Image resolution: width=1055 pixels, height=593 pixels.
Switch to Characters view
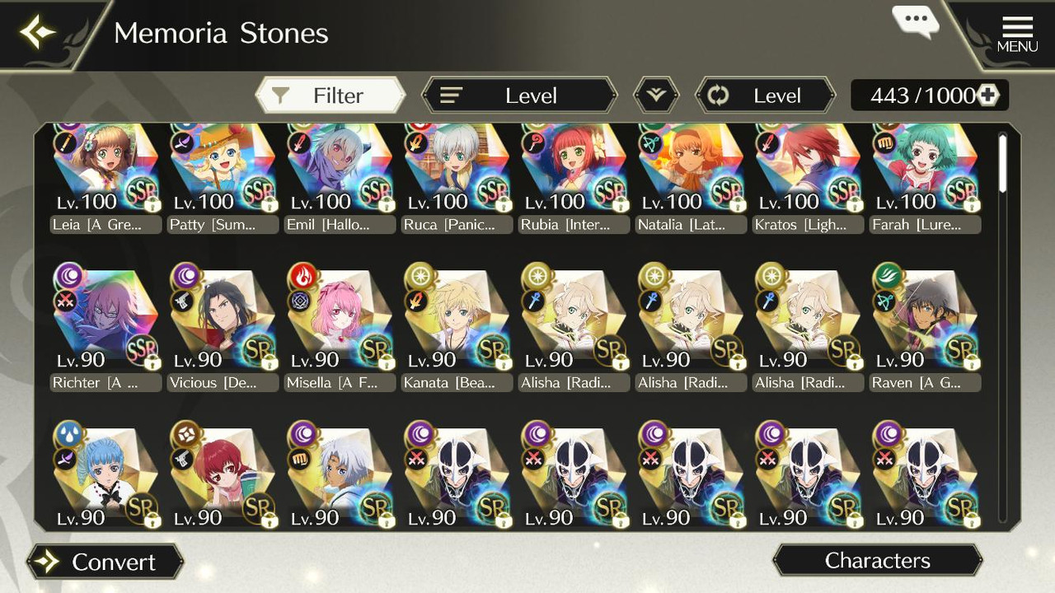pyautogui.click(x=878, y=561)
